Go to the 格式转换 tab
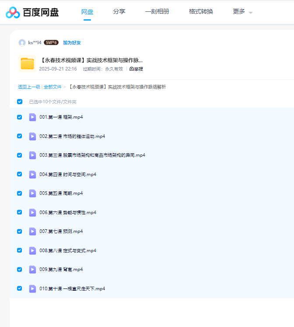This screenshot has height=327, width=294. click(201, 12)
